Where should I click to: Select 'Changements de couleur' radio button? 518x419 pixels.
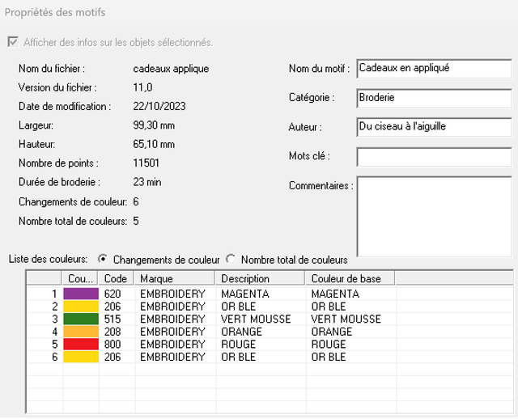click(103, 260)
